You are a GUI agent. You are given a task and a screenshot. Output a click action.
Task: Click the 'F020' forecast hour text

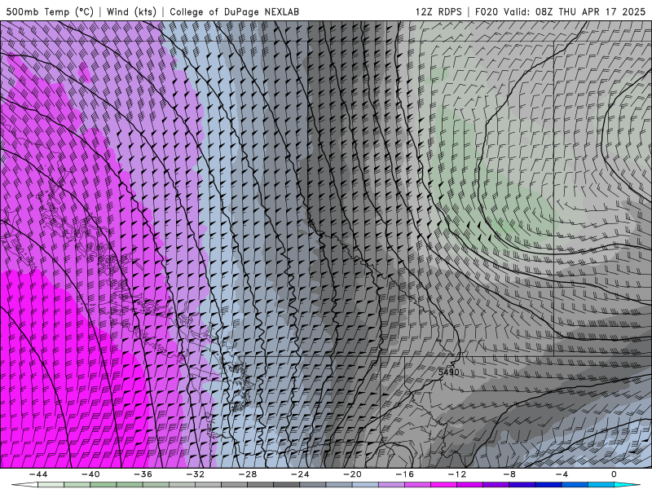tap(486, 11)
